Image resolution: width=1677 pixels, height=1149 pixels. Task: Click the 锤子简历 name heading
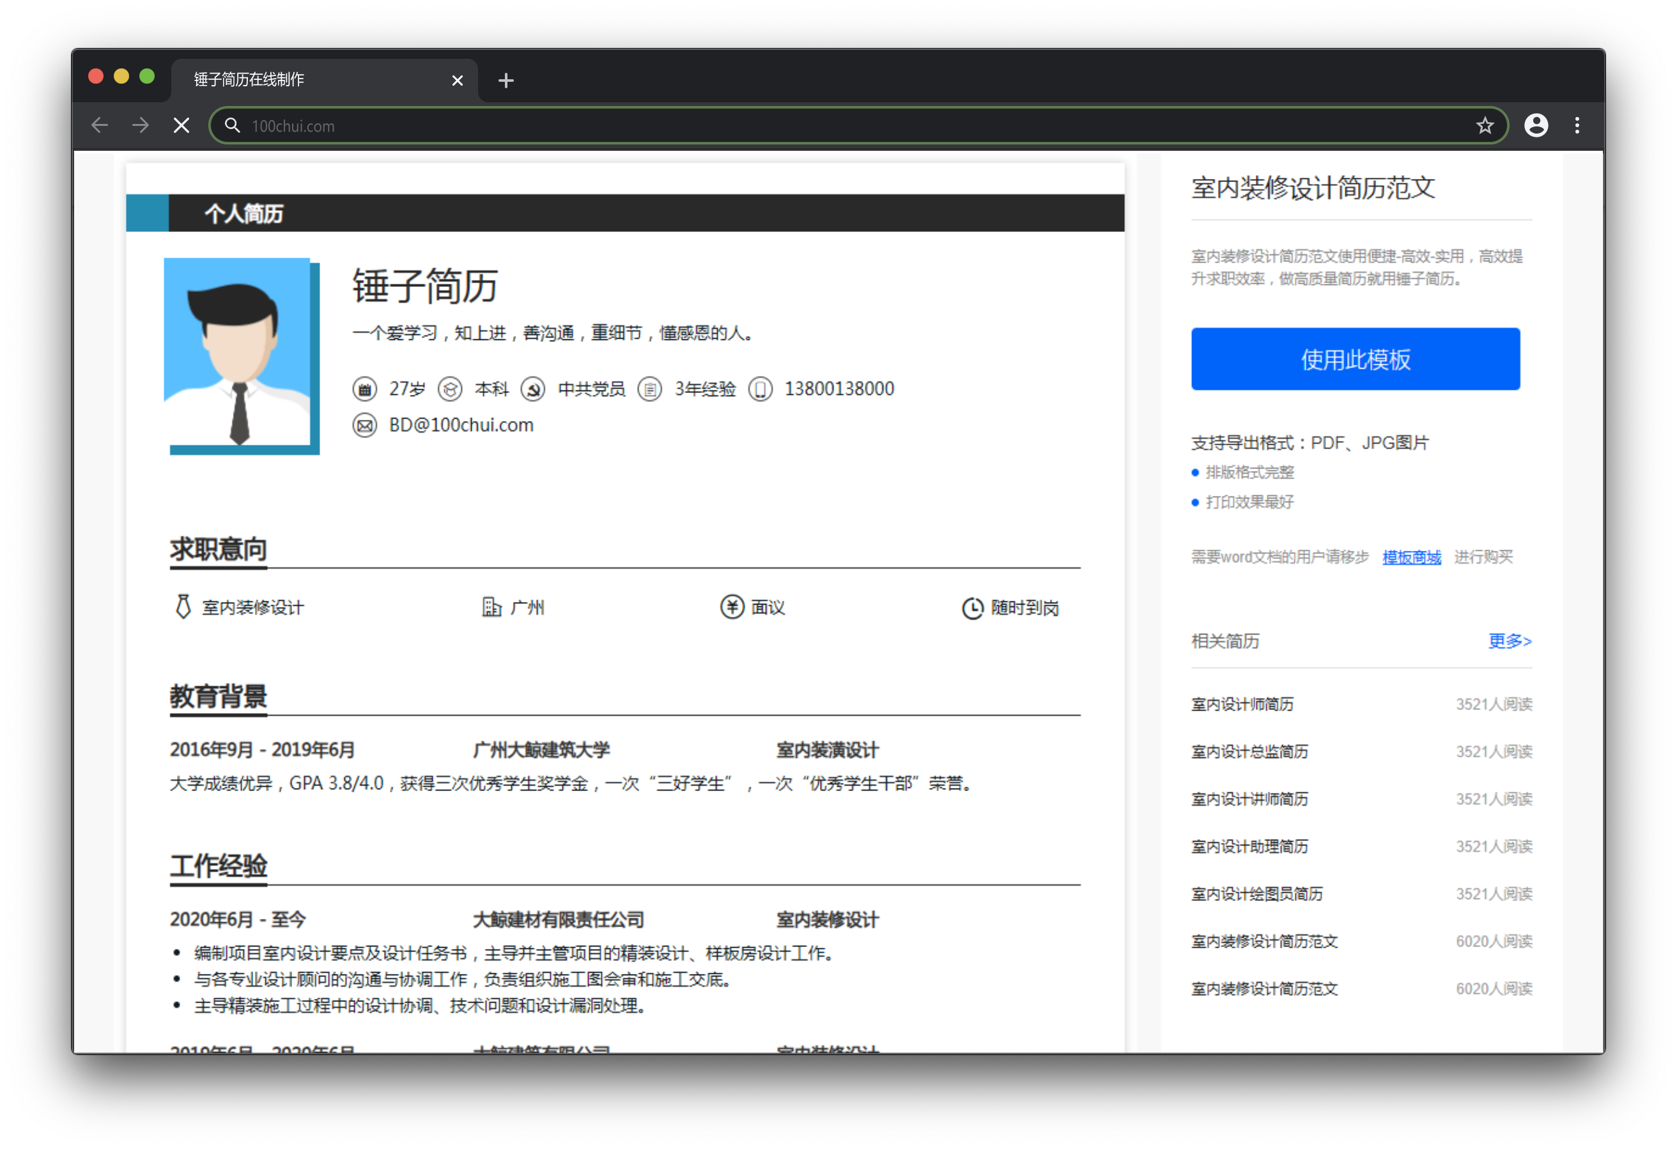coord(424,286)
